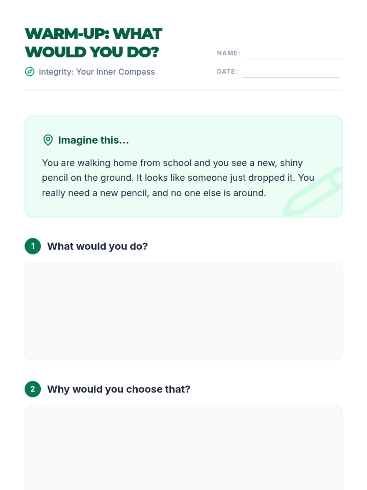Screen dimensions: 367x490
Task: Select the green number 2 badge
Action: pyautogui.click(x=33, y=389)
